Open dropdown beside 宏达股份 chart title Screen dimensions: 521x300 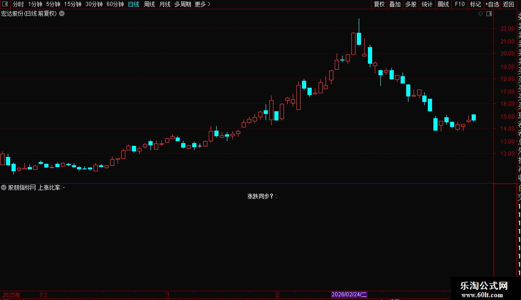click(x=62, y=14)
